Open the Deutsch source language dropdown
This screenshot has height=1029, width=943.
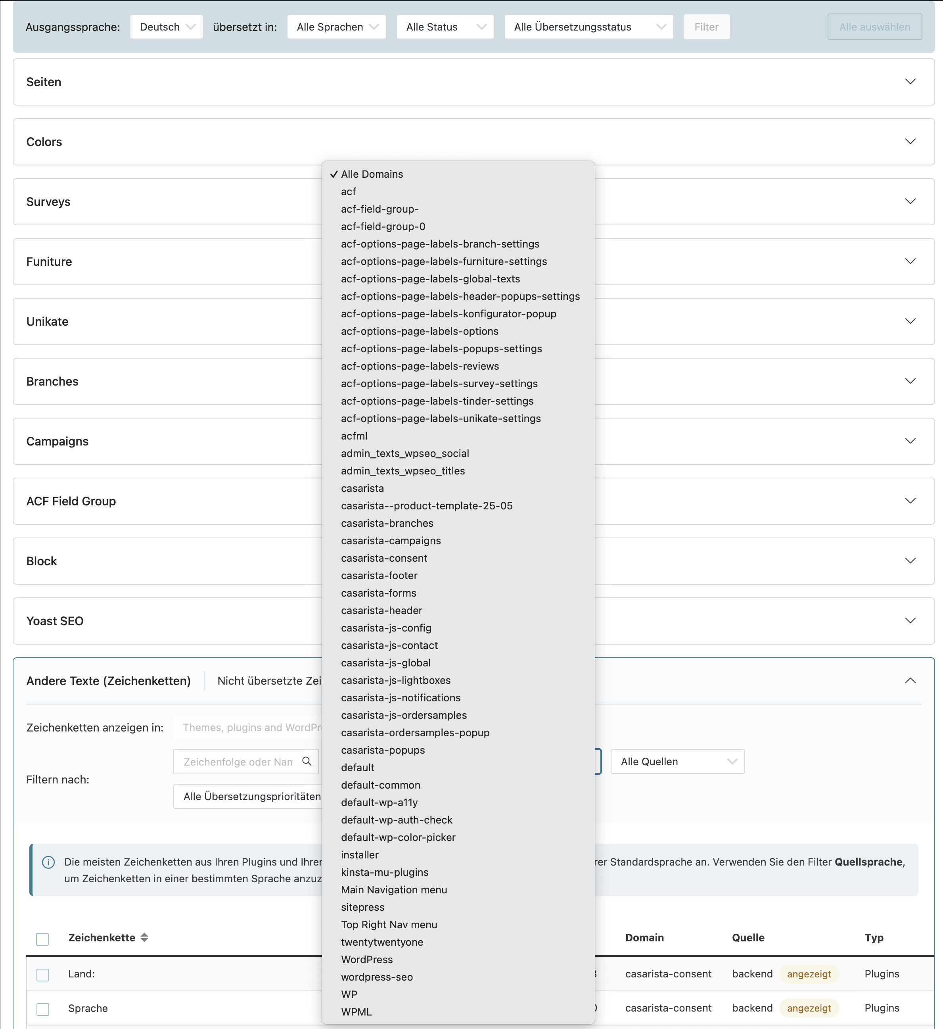(166, 27)
